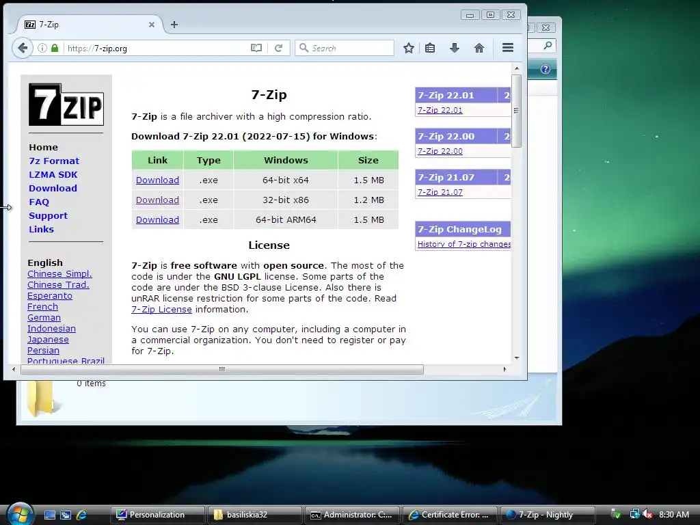
Task: Click the vertical page scrollbar thumb
Action: tap(517, 111)
